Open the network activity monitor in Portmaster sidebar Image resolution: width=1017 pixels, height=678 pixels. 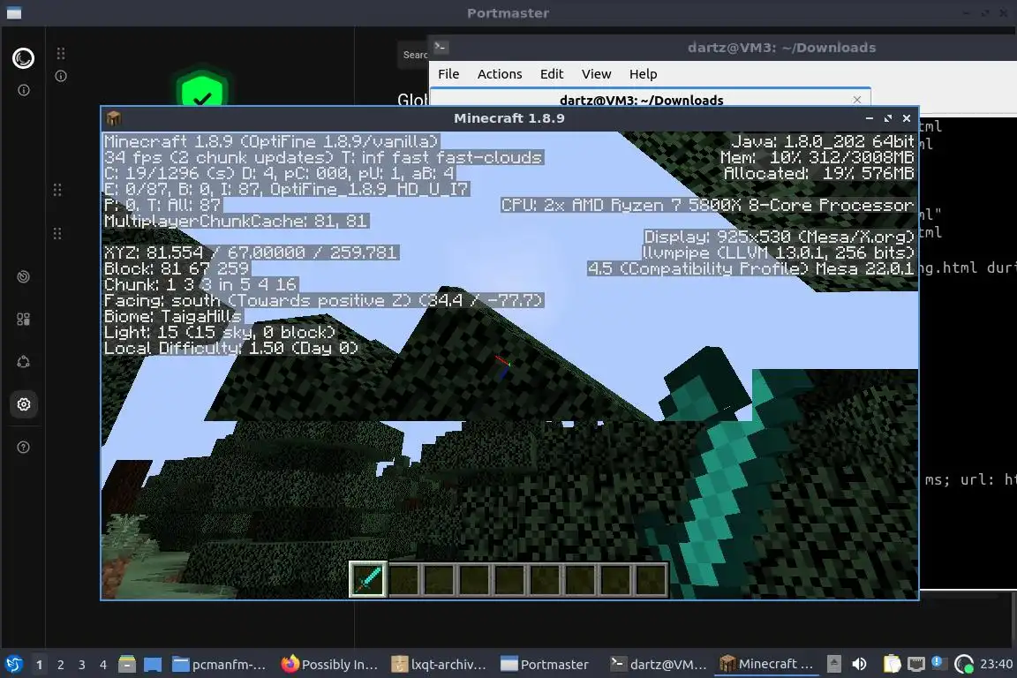tap(23, 277)
